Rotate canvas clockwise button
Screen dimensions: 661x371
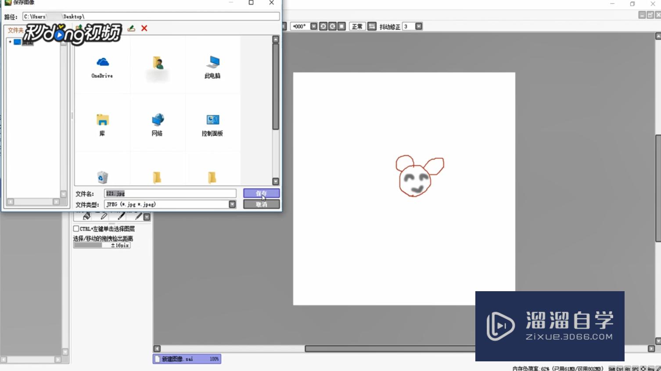point(333,26)
